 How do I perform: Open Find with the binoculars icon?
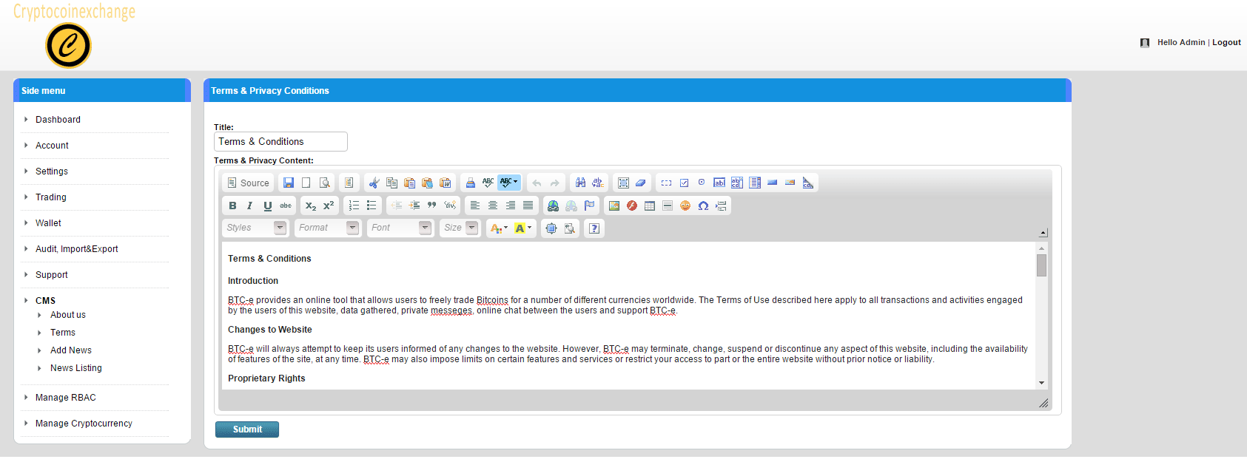coord(580,183)
